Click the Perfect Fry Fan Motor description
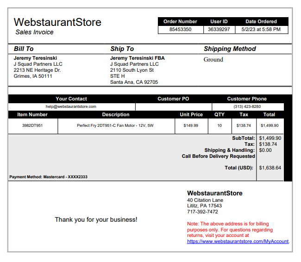The width and height of the screenshot is (301, 262). point(115,125)
